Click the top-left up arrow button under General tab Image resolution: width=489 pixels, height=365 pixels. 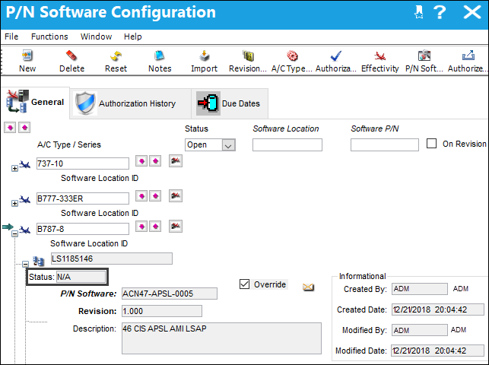point(24,128)
